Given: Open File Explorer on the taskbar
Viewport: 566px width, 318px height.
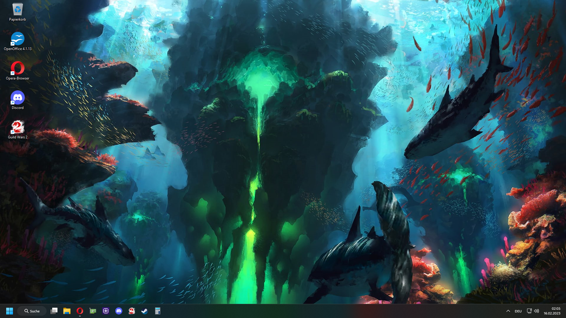Looking at the screenshot, I should click(67, 311).
